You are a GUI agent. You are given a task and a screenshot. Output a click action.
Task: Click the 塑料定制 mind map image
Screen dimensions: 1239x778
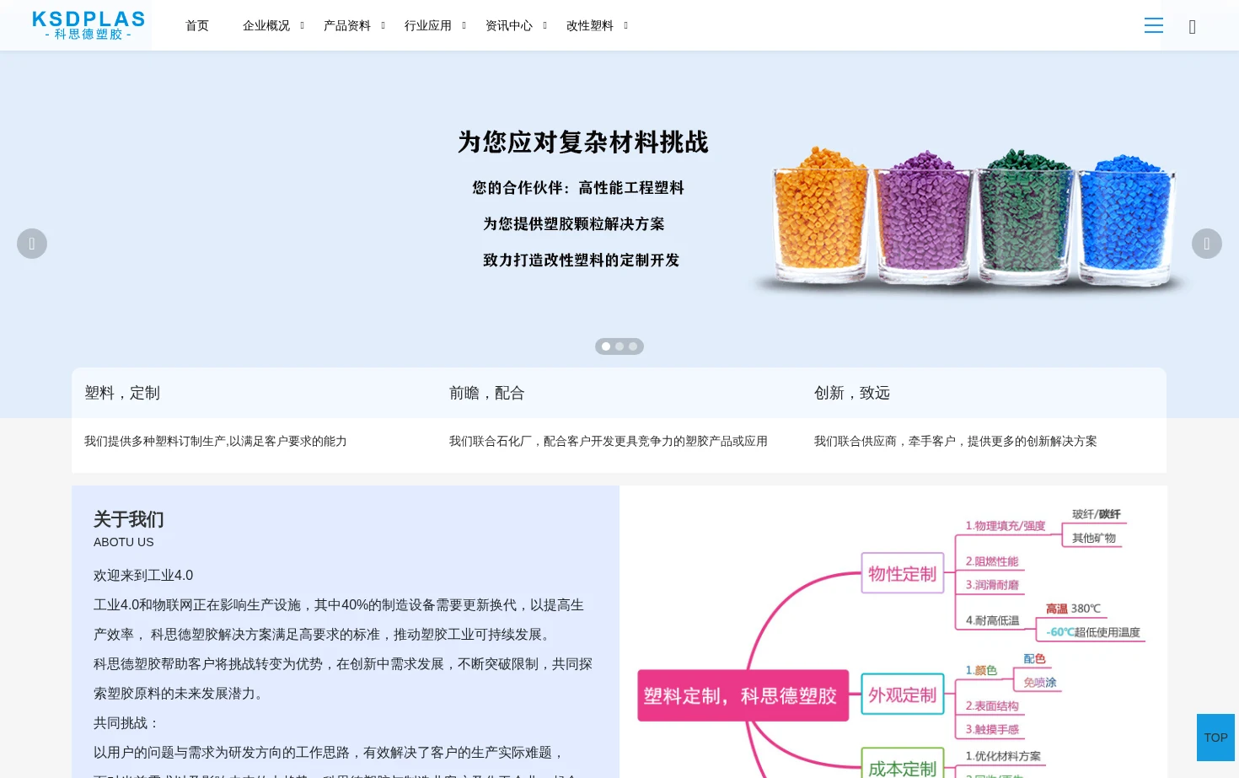tap(893, 632)
